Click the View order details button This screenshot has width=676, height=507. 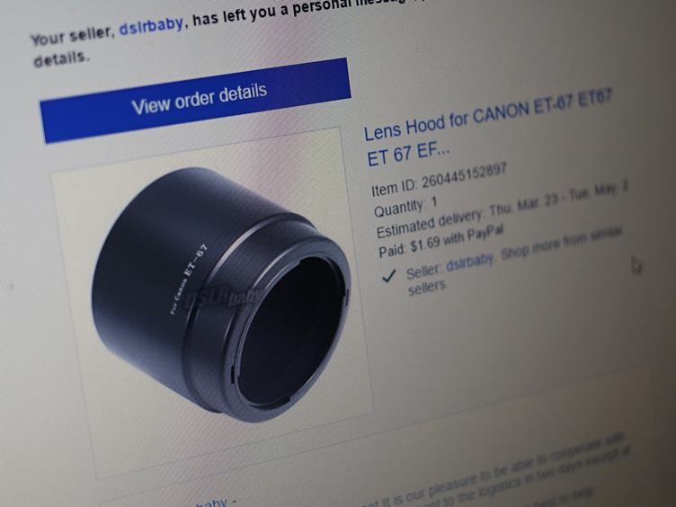(196, 101)
